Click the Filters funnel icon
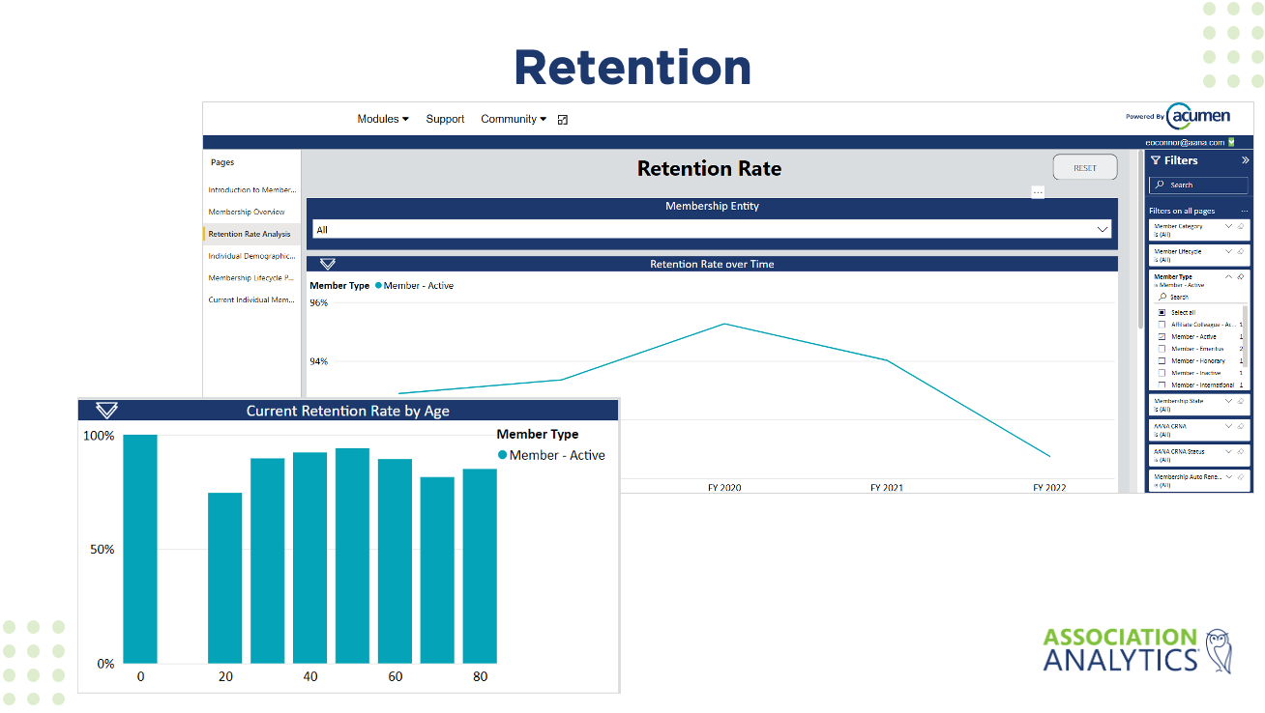 tap(1157, 159)
